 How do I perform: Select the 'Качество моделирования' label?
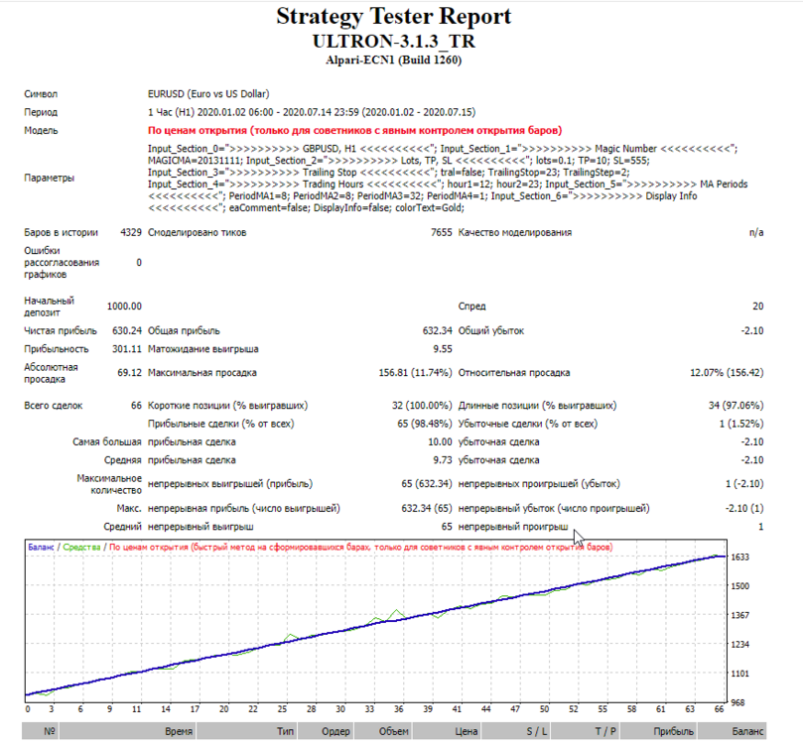click(x=515, y=233)
